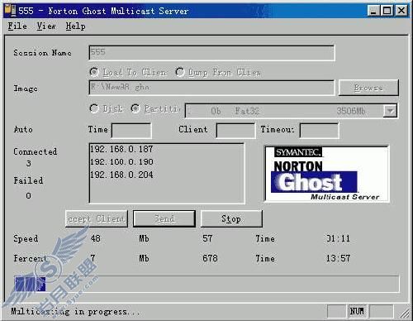Click the Browse button
This screenshot has height=321, width=413.
[368, 88]
